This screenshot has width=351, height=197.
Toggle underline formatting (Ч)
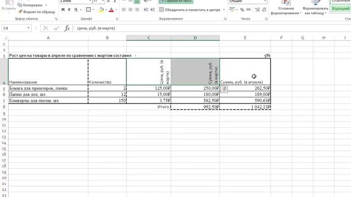(76, 10)
